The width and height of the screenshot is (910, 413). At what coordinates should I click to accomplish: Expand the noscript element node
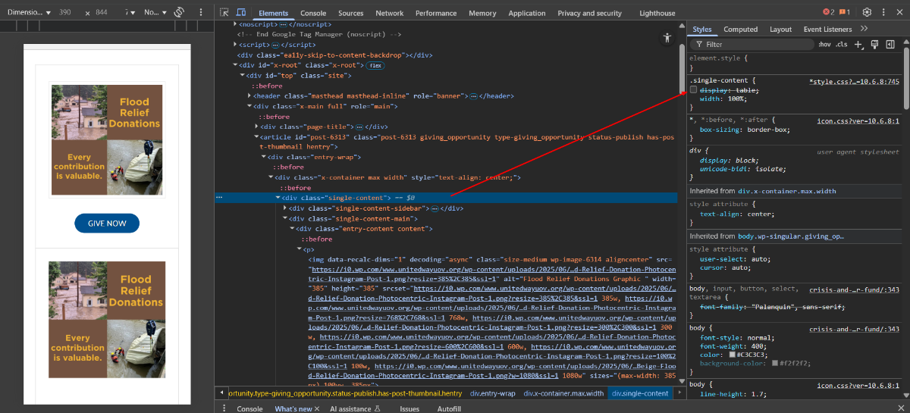(x=234, y=24)
